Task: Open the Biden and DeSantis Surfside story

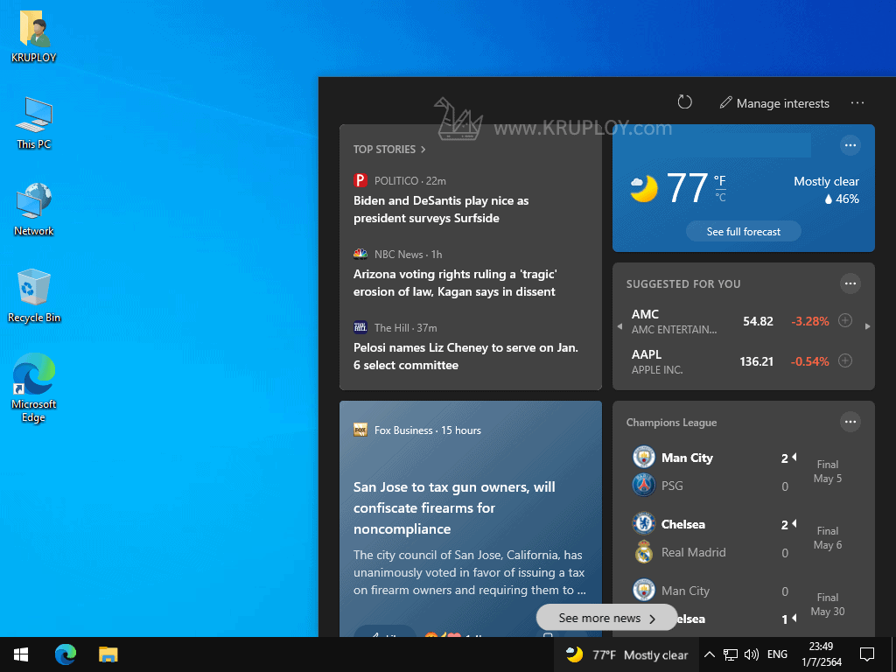Action: click(441, 209)
